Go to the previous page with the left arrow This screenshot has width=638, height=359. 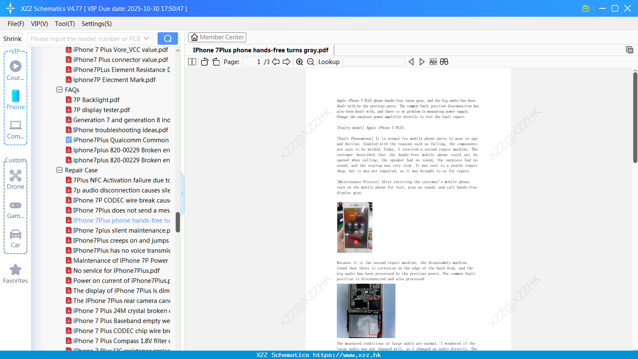(x=276, y=62)
